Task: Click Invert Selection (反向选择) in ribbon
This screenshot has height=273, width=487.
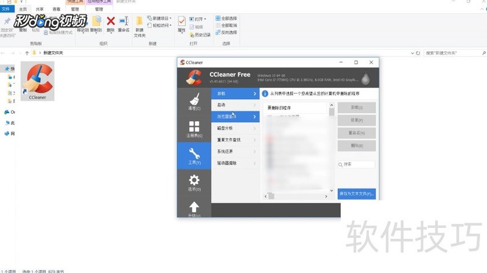Action: [x=226, y=32]
